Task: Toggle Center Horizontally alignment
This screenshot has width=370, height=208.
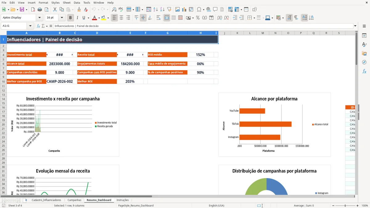Action: (121, 18)
